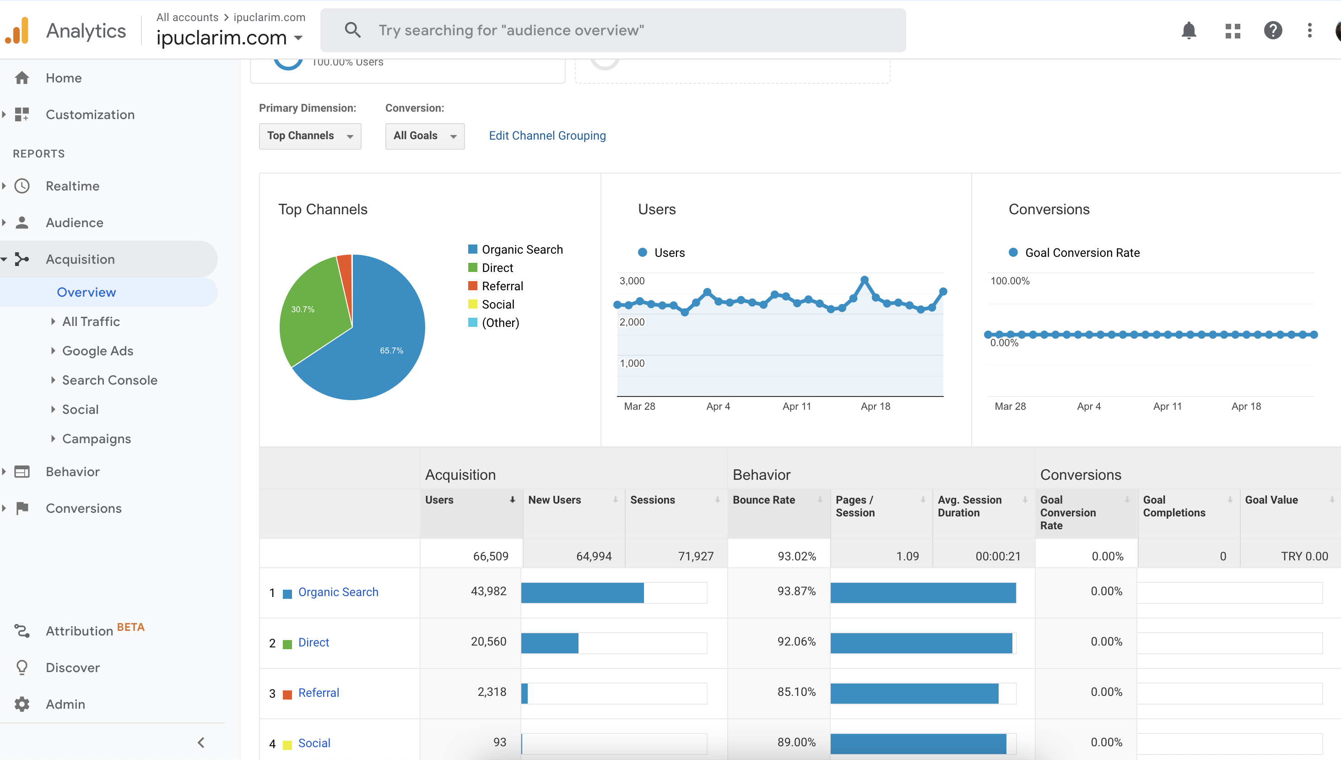1341x760 pixels.
Task: Click Edit Channel Grouping link
Action: coord(547,136)
